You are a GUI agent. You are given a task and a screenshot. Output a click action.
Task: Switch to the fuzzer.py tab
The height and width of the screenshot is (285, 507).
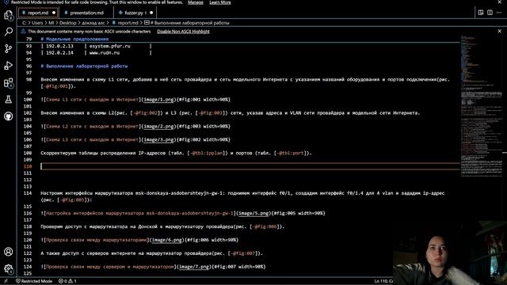(135, 13)
